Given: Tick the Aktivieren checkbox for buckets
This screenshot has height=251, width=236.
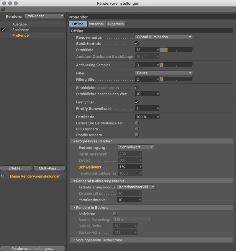Looking at the screenshot, I should coord(115,213).
